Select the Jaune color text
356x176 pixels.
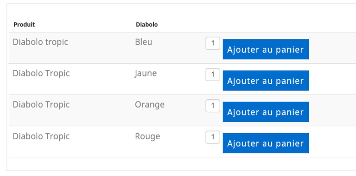(x=146, y=73)
